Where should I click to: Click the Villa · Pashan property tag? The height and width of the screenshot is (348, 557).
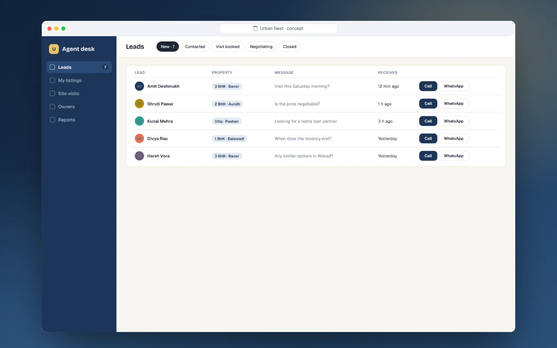pyautogui.click(x=227, y=121)
